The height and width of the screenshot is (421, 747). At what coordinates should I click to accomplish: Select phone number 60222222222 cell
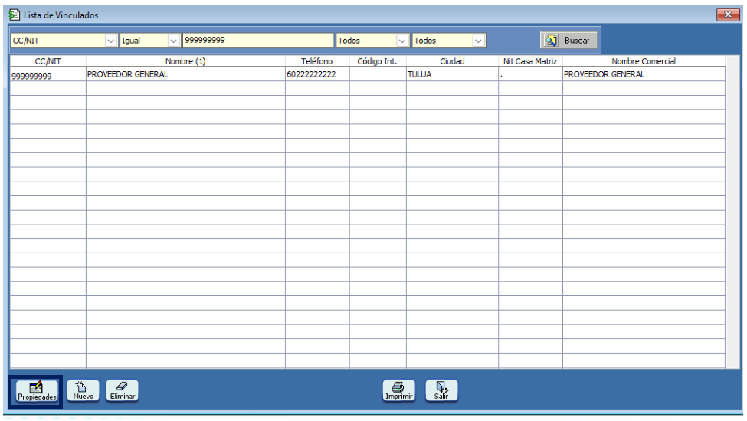point(317,74)
